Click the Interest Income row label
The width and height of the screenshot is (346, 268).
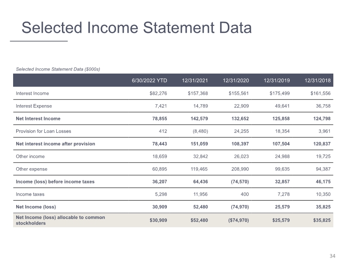(32, 93)
